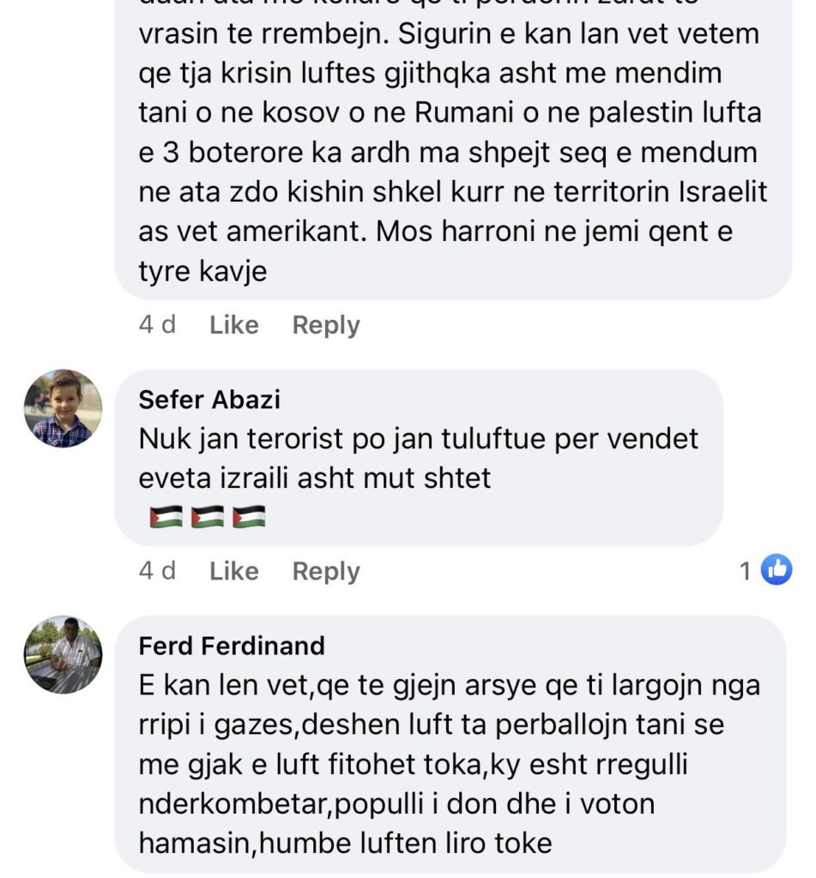The image size is (816, 878).
Task: Tap the '4 d' timestamp under top comment
Action: click(x=157, y=325)
